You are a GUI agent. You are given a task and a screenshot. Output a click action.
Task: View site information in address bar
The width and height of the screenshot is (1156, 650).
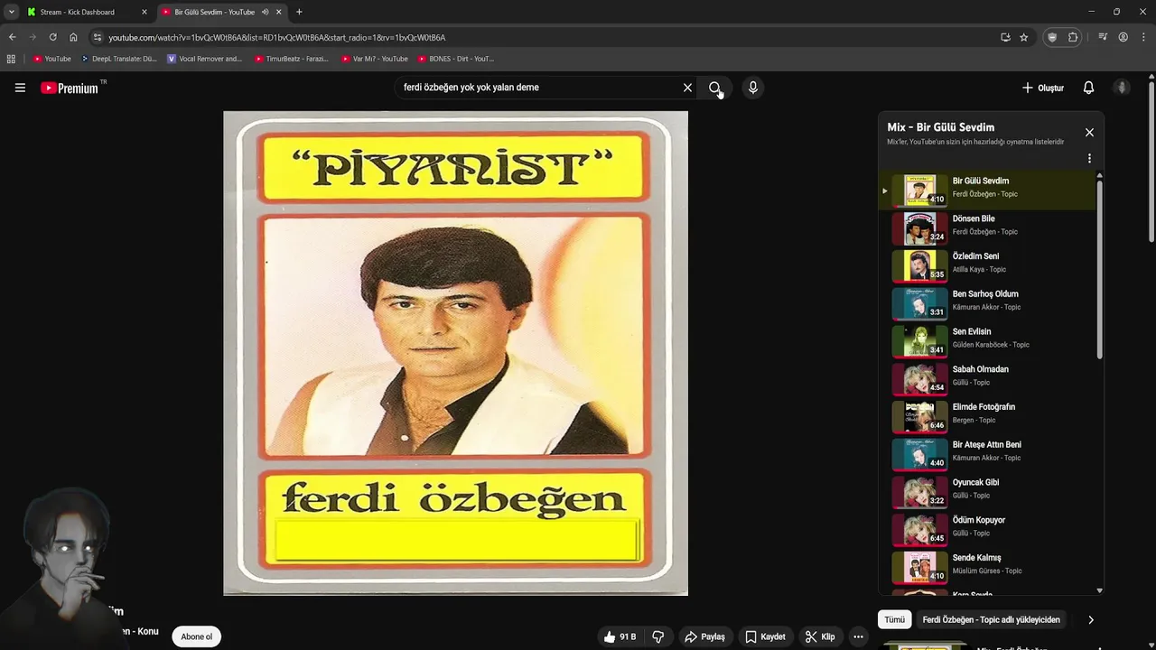click(98, 37)
